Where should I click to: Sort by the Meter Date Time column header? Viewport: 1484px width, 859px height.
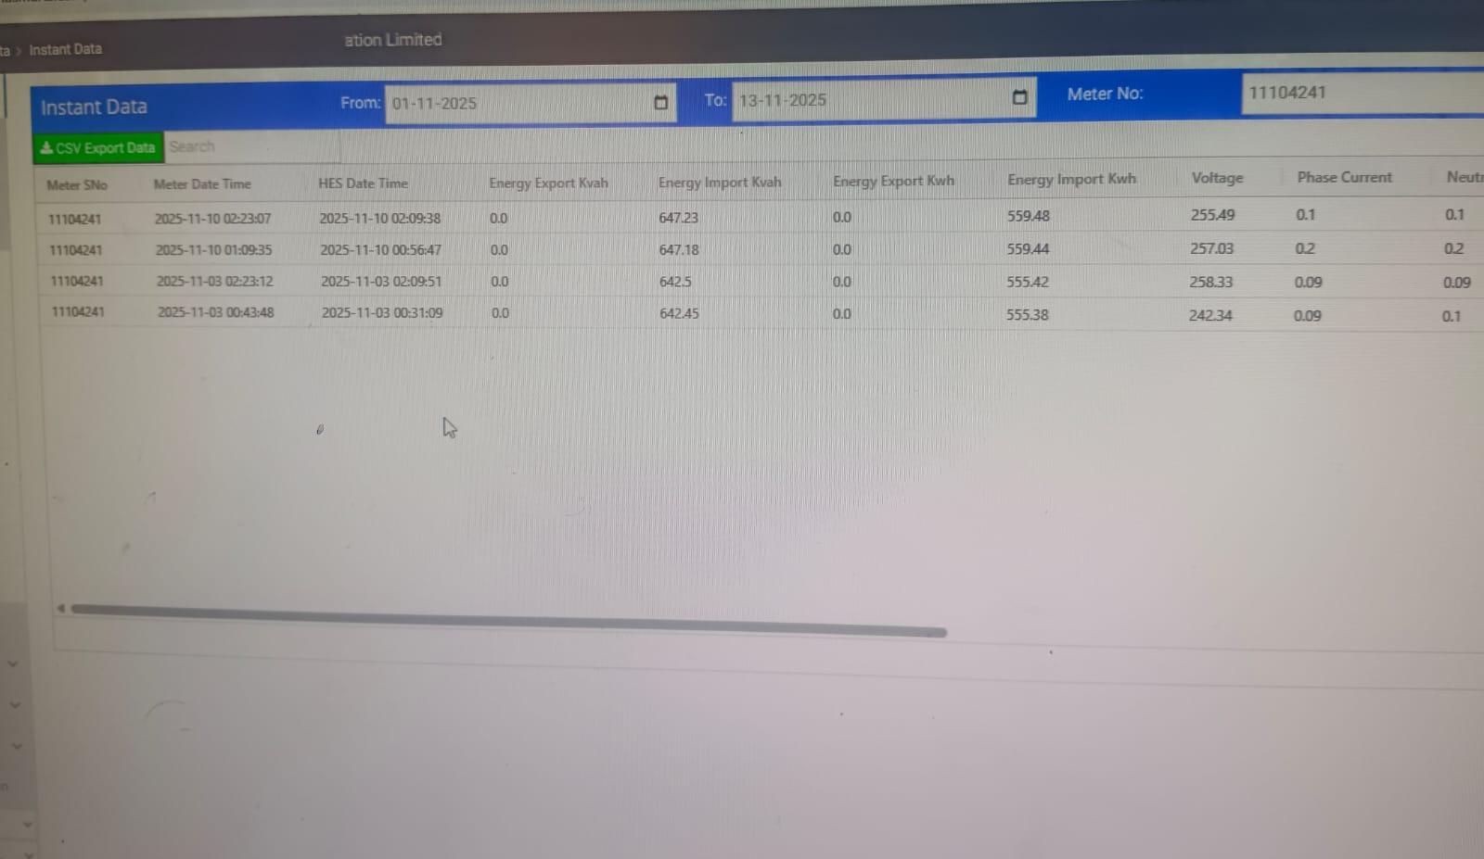(x=202, y=184)
